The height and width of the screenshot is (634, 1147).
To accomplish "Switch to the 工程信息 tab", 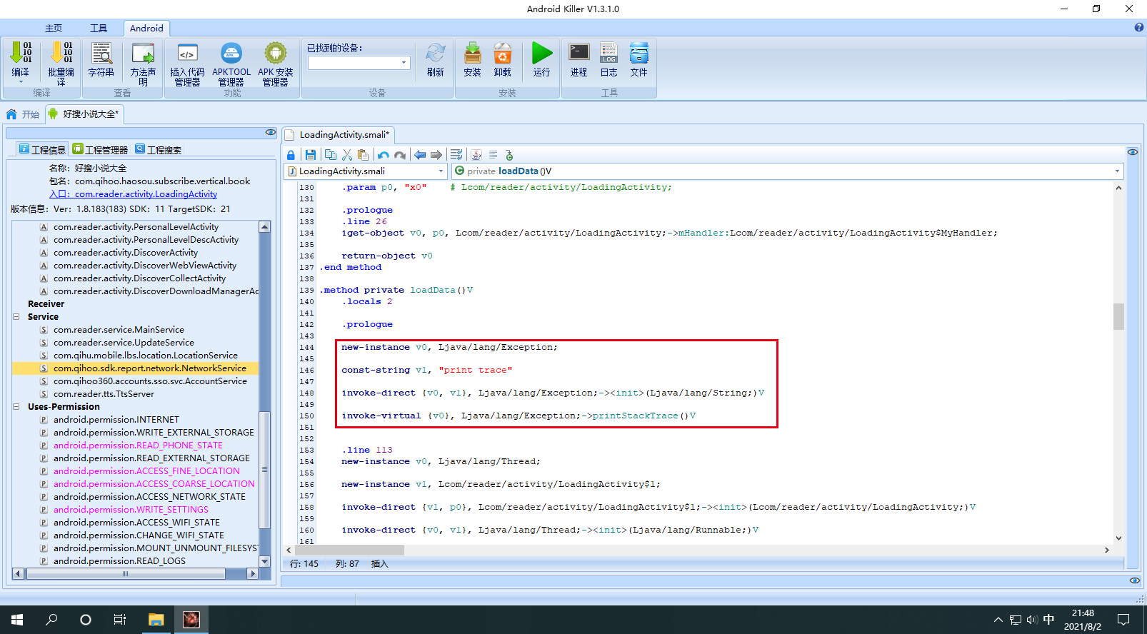I will point(42,149).
